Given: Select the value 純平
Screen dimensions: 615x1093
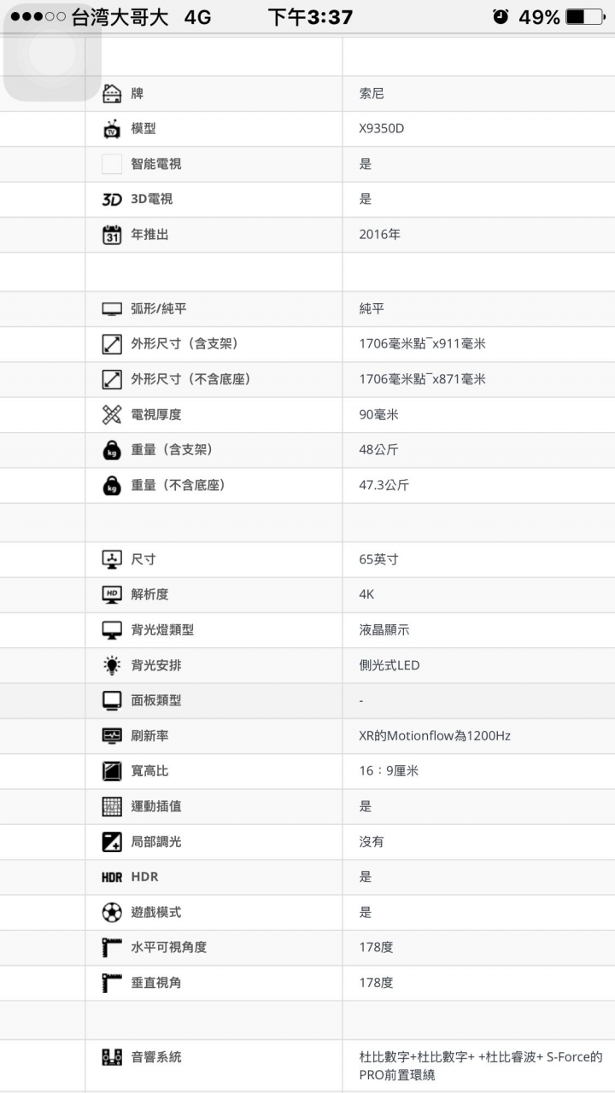Looking at the screenshot, I should (372, 308).
